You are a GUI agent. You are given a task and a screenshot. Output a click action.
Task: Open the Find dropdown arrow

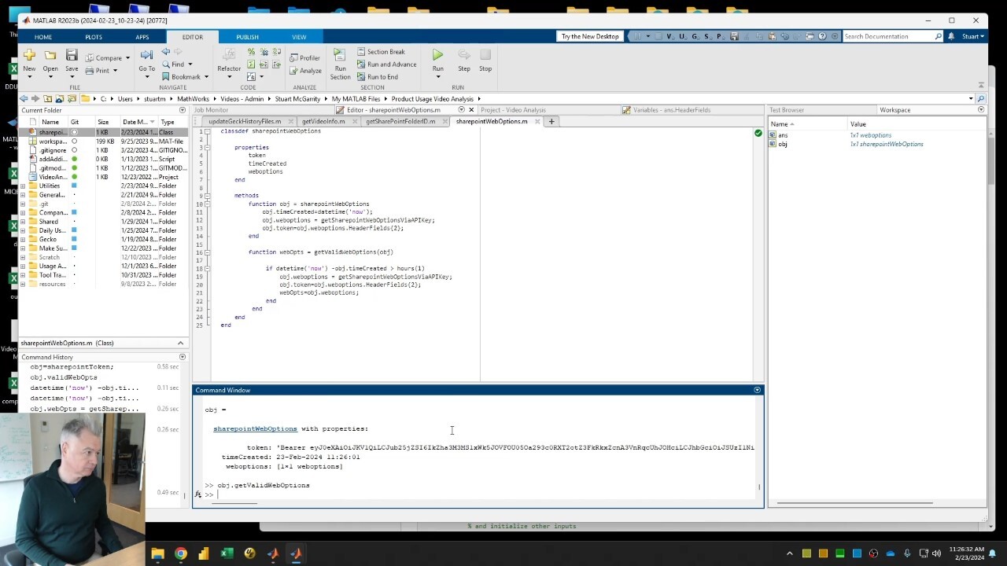coord(190,64)
